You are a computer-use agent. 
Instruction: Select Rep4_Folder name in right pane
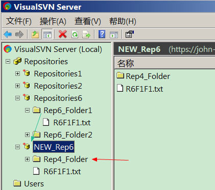tap(148, 76)
